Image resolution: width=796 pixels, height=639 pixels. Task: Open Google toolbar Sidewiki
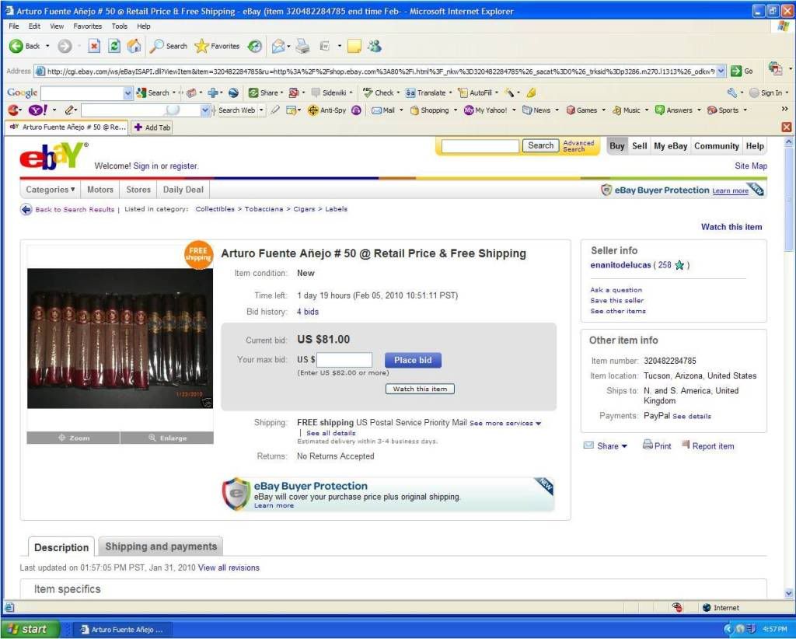tap(329, 93)
